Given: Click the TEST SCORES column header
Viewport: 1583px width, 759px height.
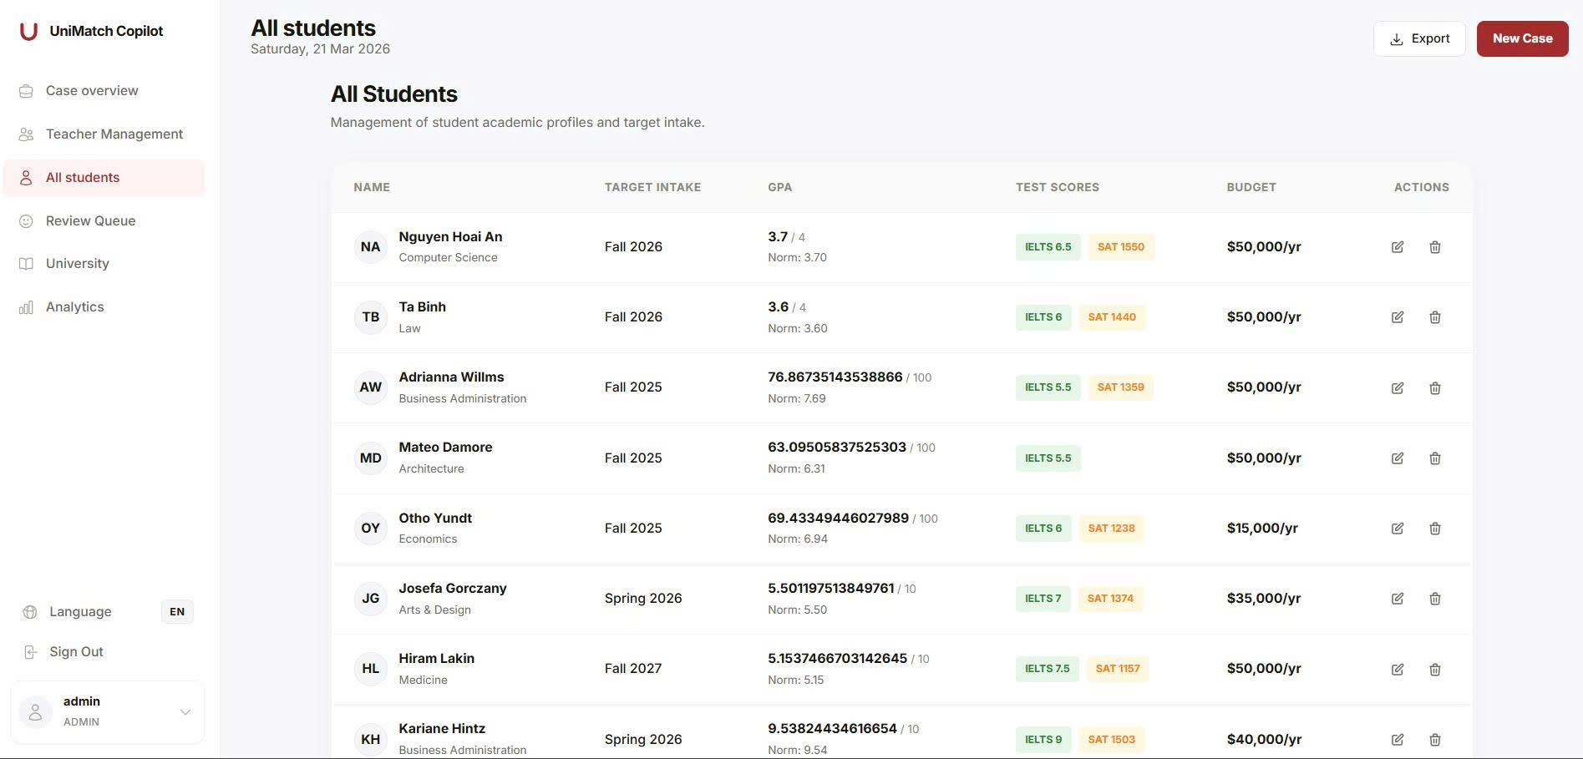Looking at the screenshot, I should click(x=1058, y=187).
